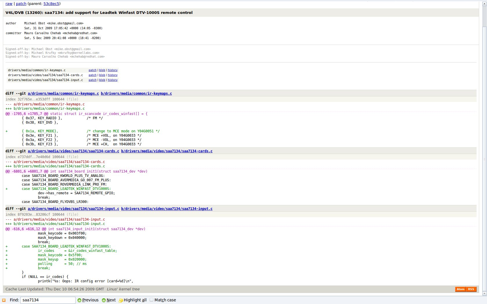Open the raw commit link
The image size is (487, 304).
click(x=9, y=4)
